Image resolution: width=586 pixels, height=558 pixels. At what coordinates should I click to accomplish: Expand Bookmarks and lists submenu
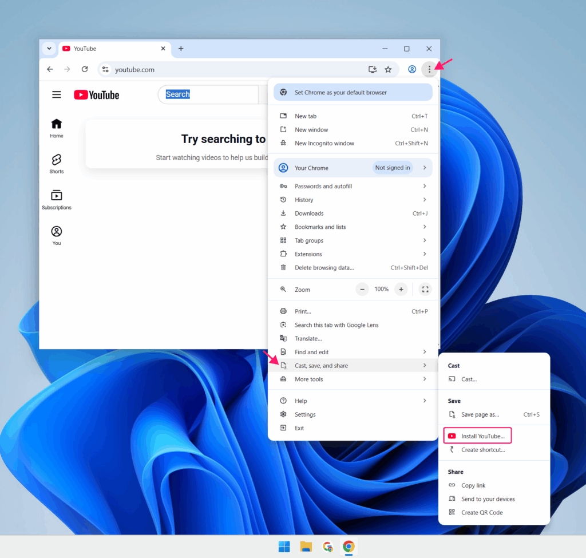point(353,227)
